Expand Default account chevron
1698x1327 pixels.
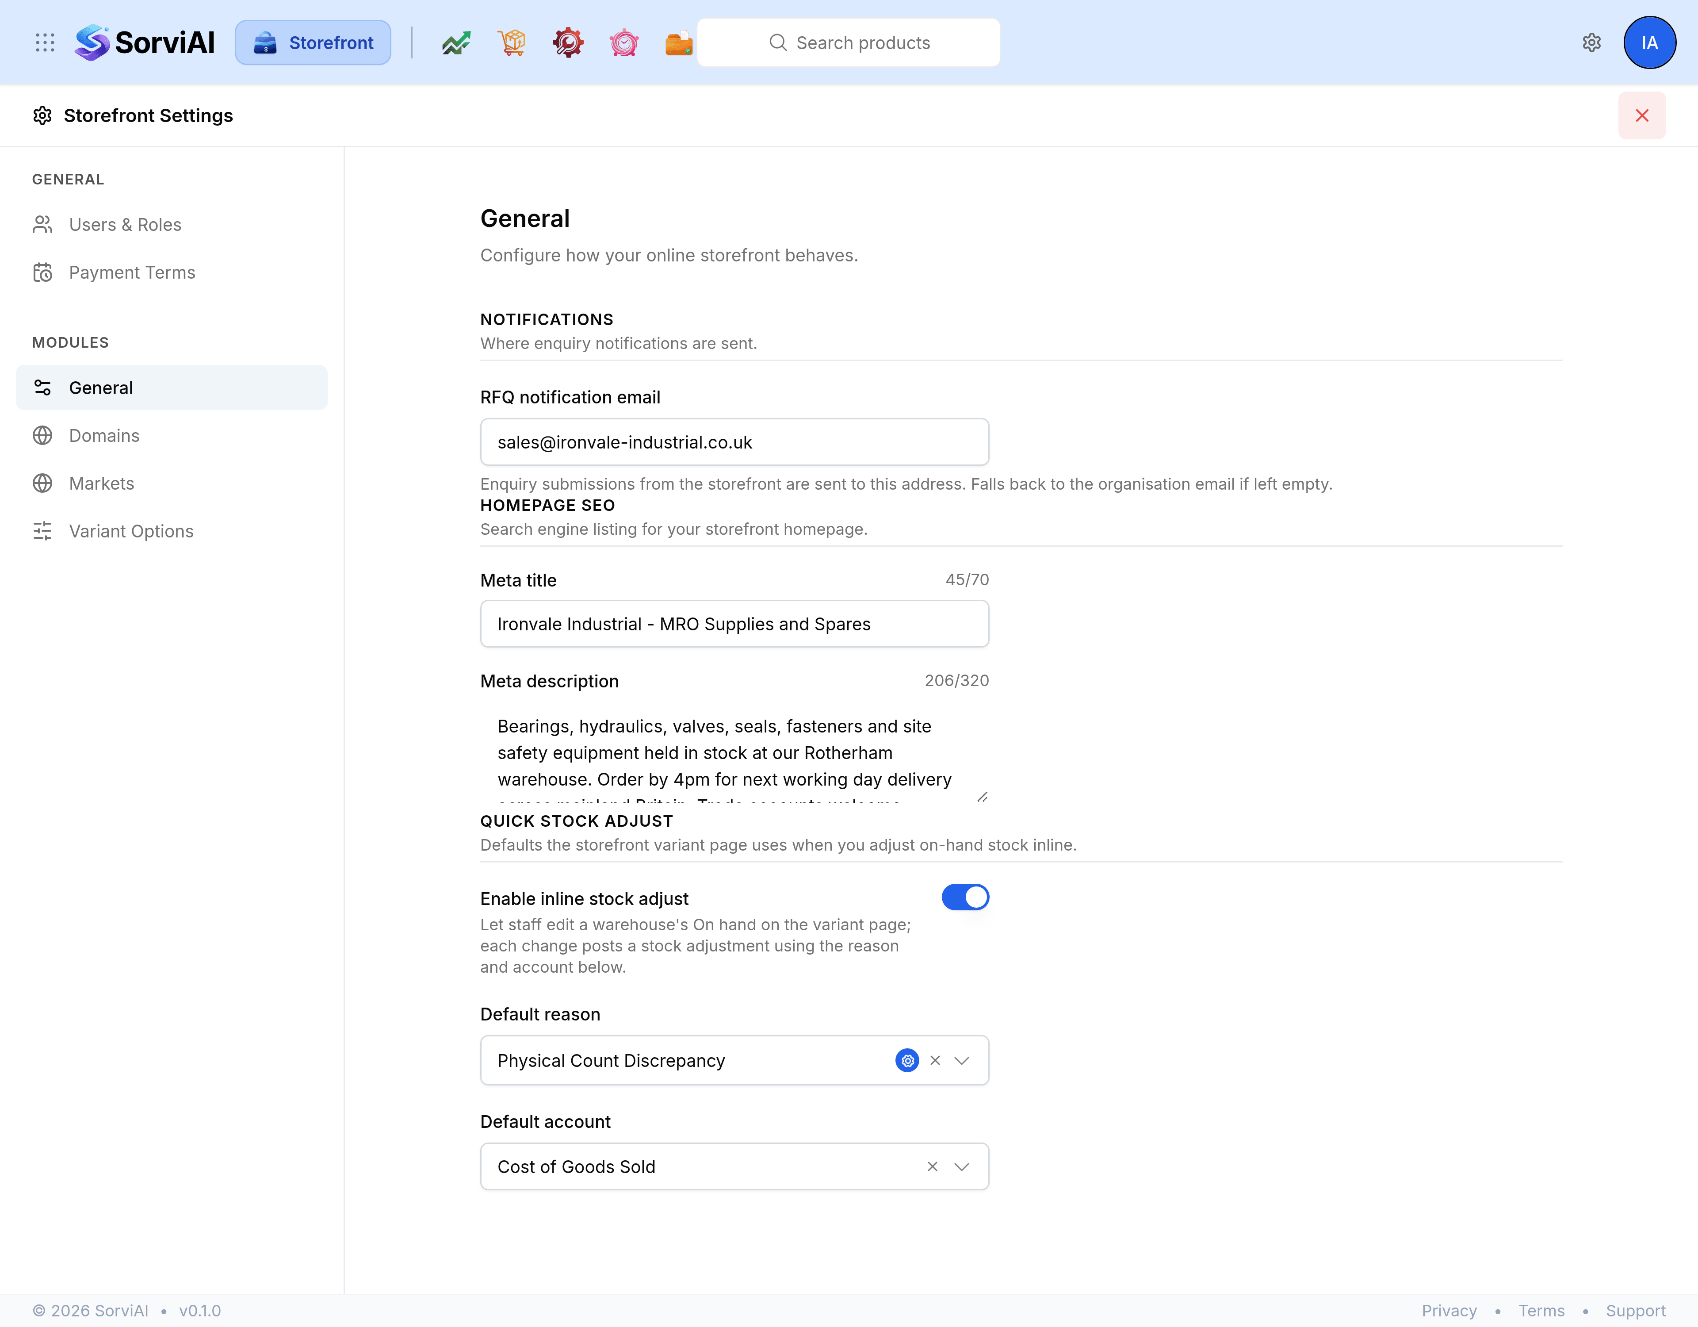coord(962,1167)
